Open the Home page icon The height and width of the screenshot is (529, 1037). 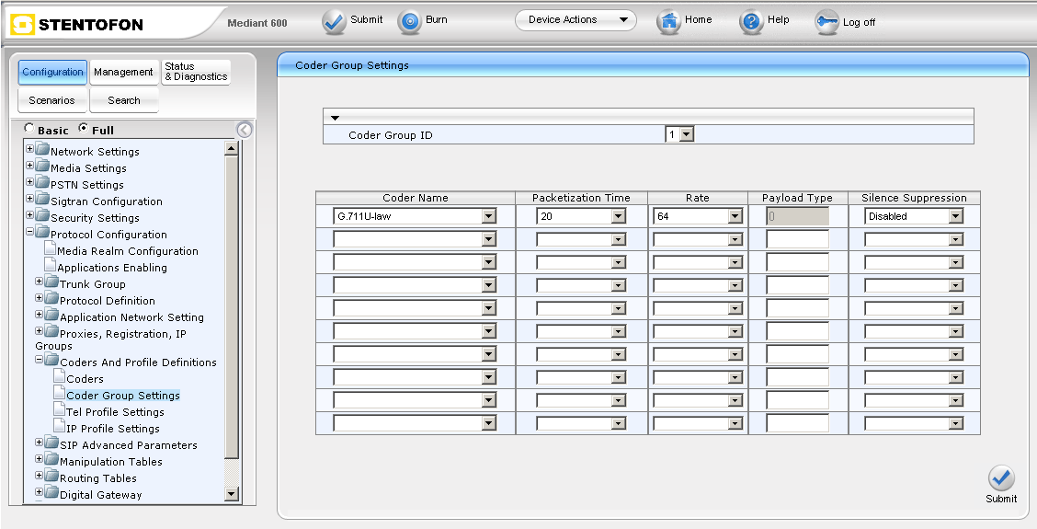tap(668, 21)
